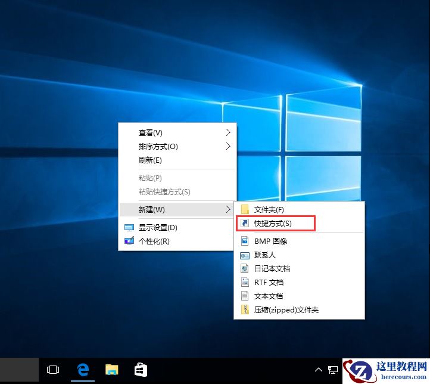Image resolution: width=430 pixels, height=384 pixels.
Task: Expand the chevron arrow beside 排序方式(O)
Action: (228, 146)
